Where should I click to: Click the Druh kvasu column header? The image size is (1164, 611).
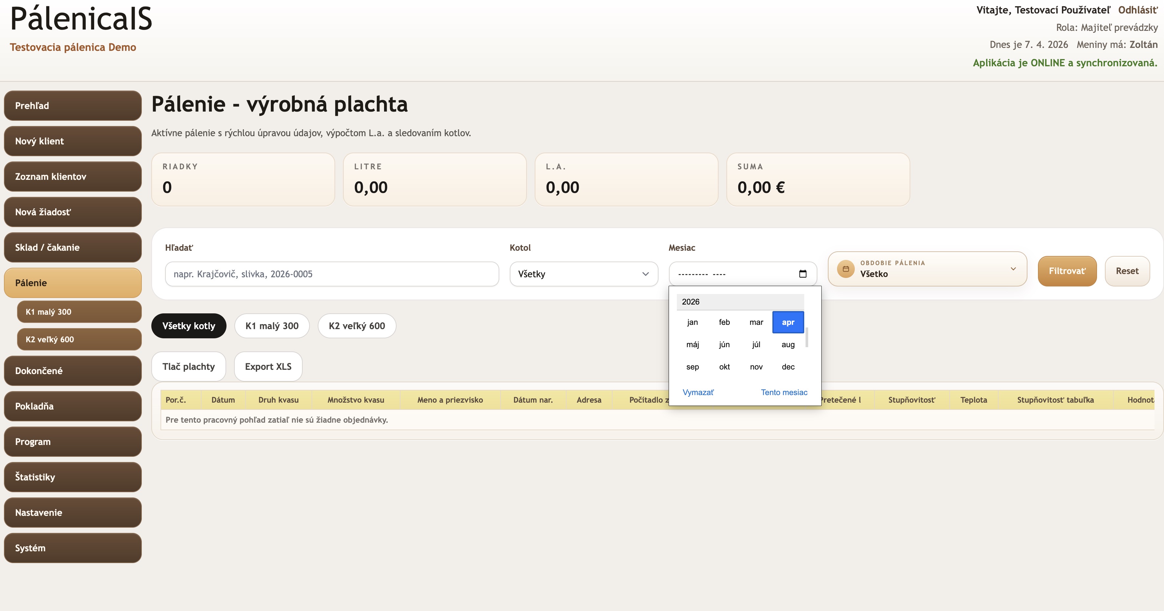point(278,400)
